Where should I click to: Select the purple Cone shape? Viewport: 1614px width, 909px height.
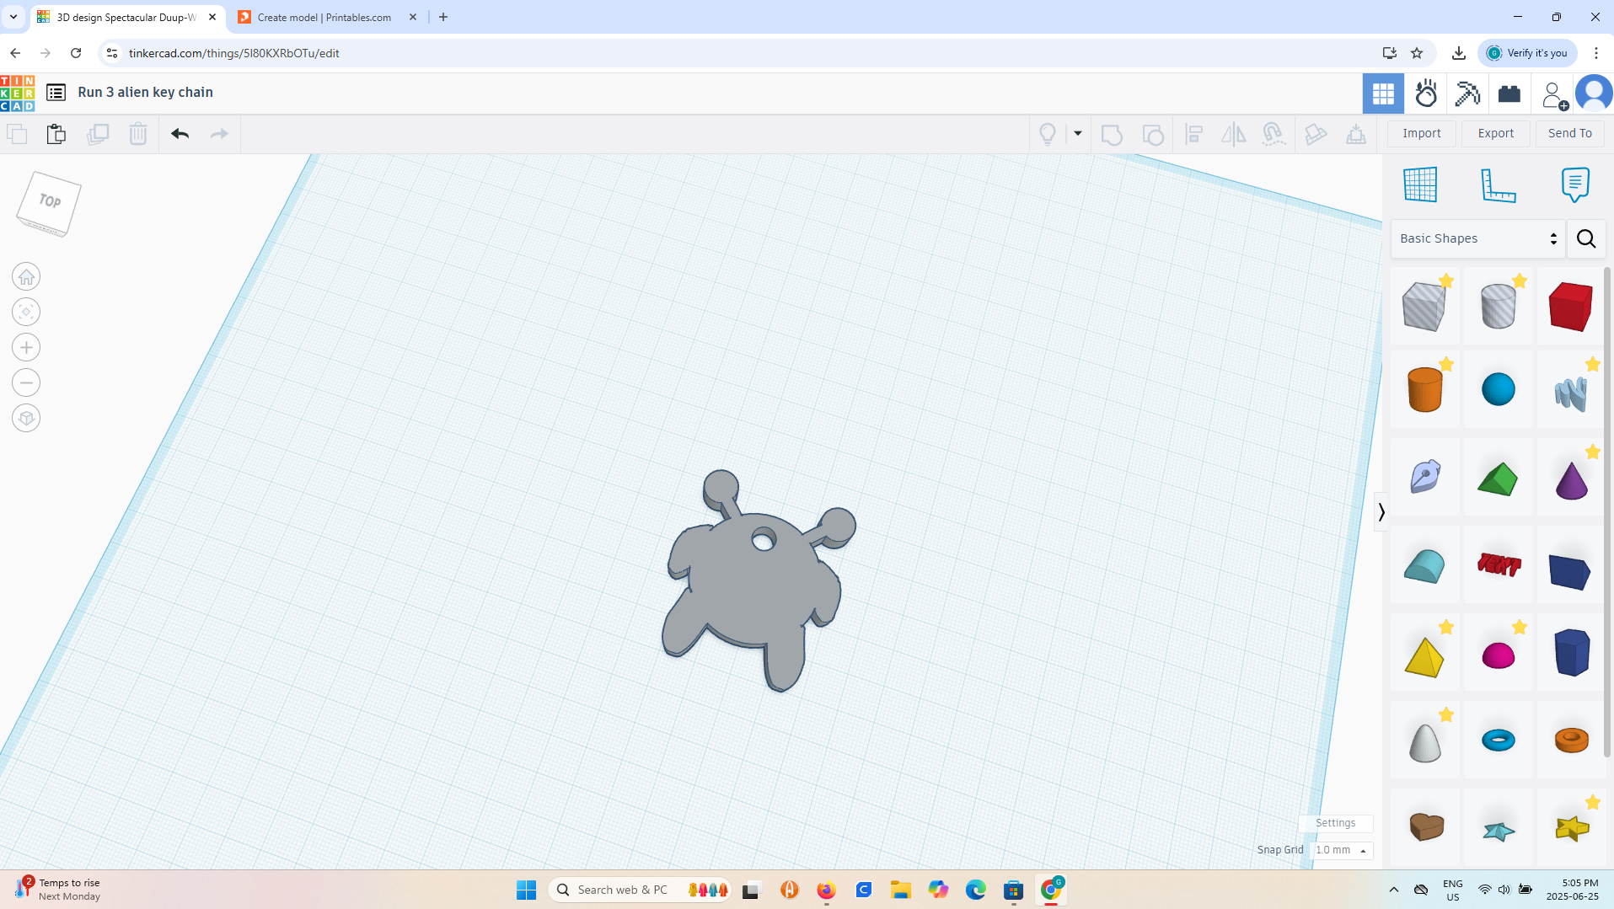1571,479
